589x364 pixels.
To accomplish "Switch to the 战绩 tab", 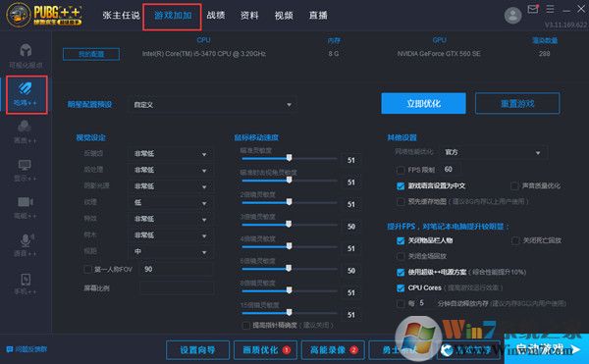I will [216, 16].
